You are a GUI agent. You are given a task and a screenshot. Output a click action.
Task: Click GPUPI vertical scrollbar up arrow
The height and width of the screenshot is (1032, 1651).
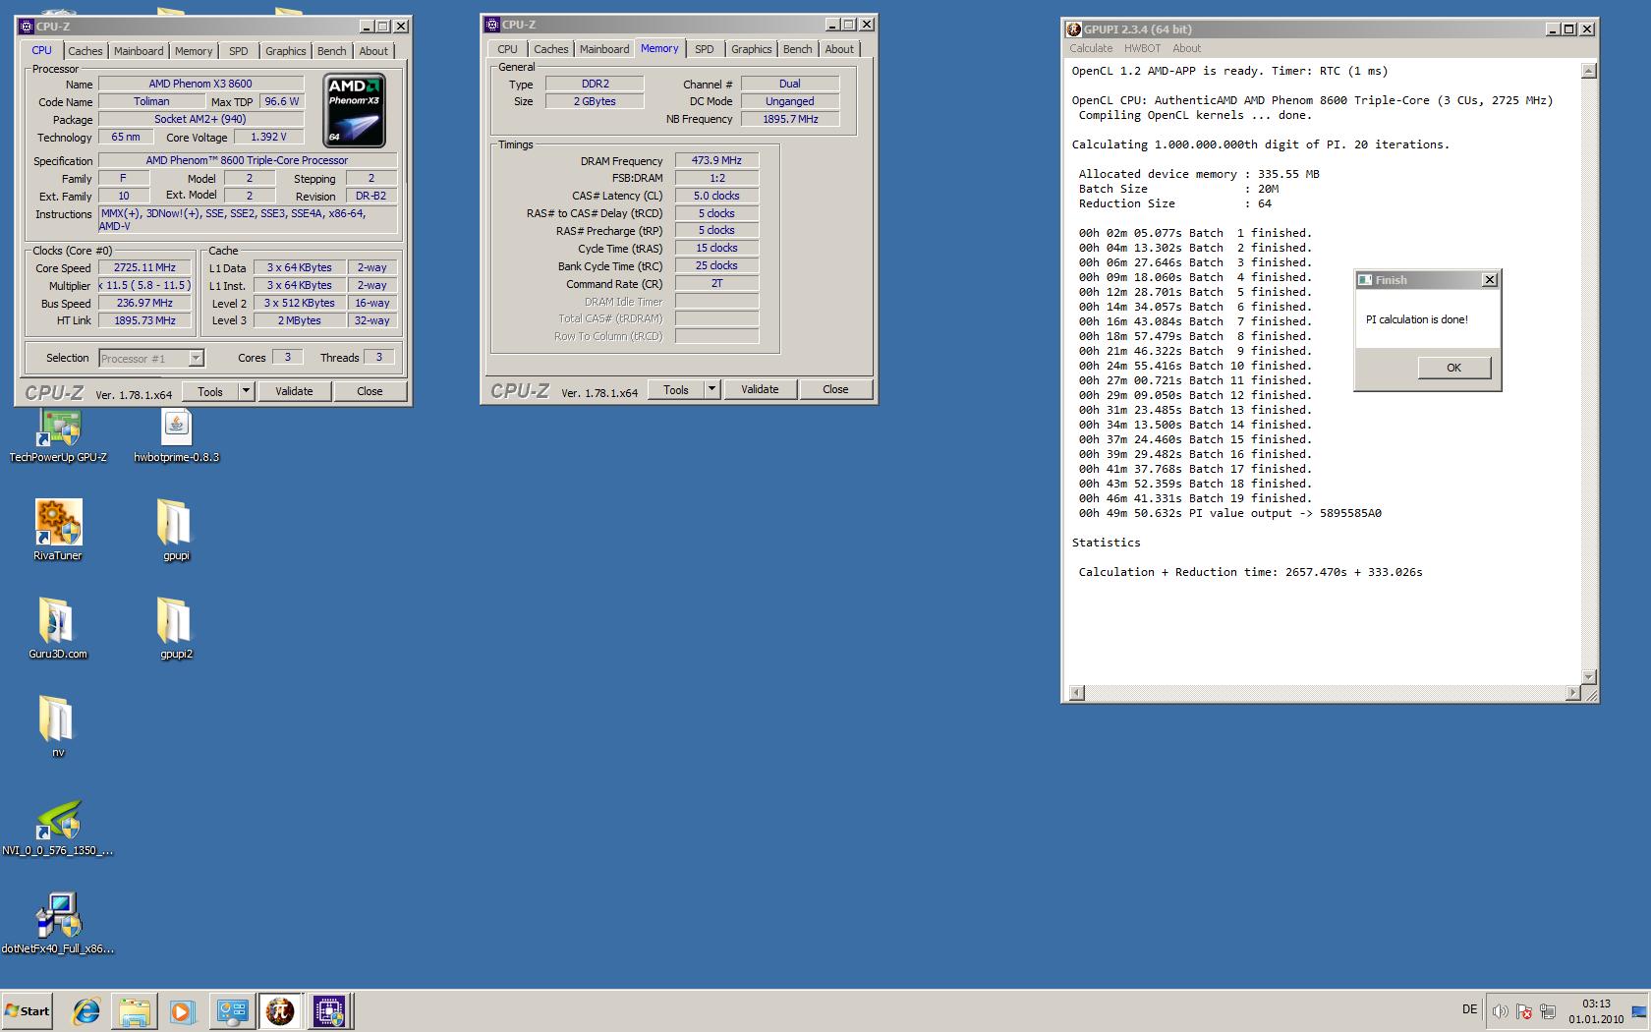[x=1589, y=71]
